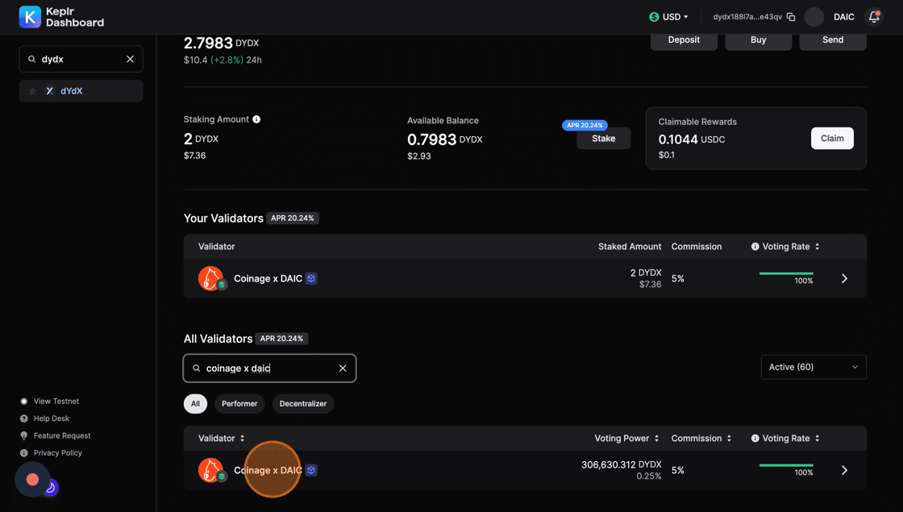Open the Help Desk link
This screenshot has height=512, width=903.
click(x=52, y=418)
